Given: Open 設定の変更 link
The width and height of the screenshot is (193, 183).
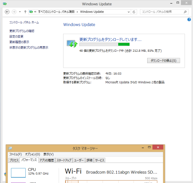Looking at the screenshot, I should click(x=16, y=37).
